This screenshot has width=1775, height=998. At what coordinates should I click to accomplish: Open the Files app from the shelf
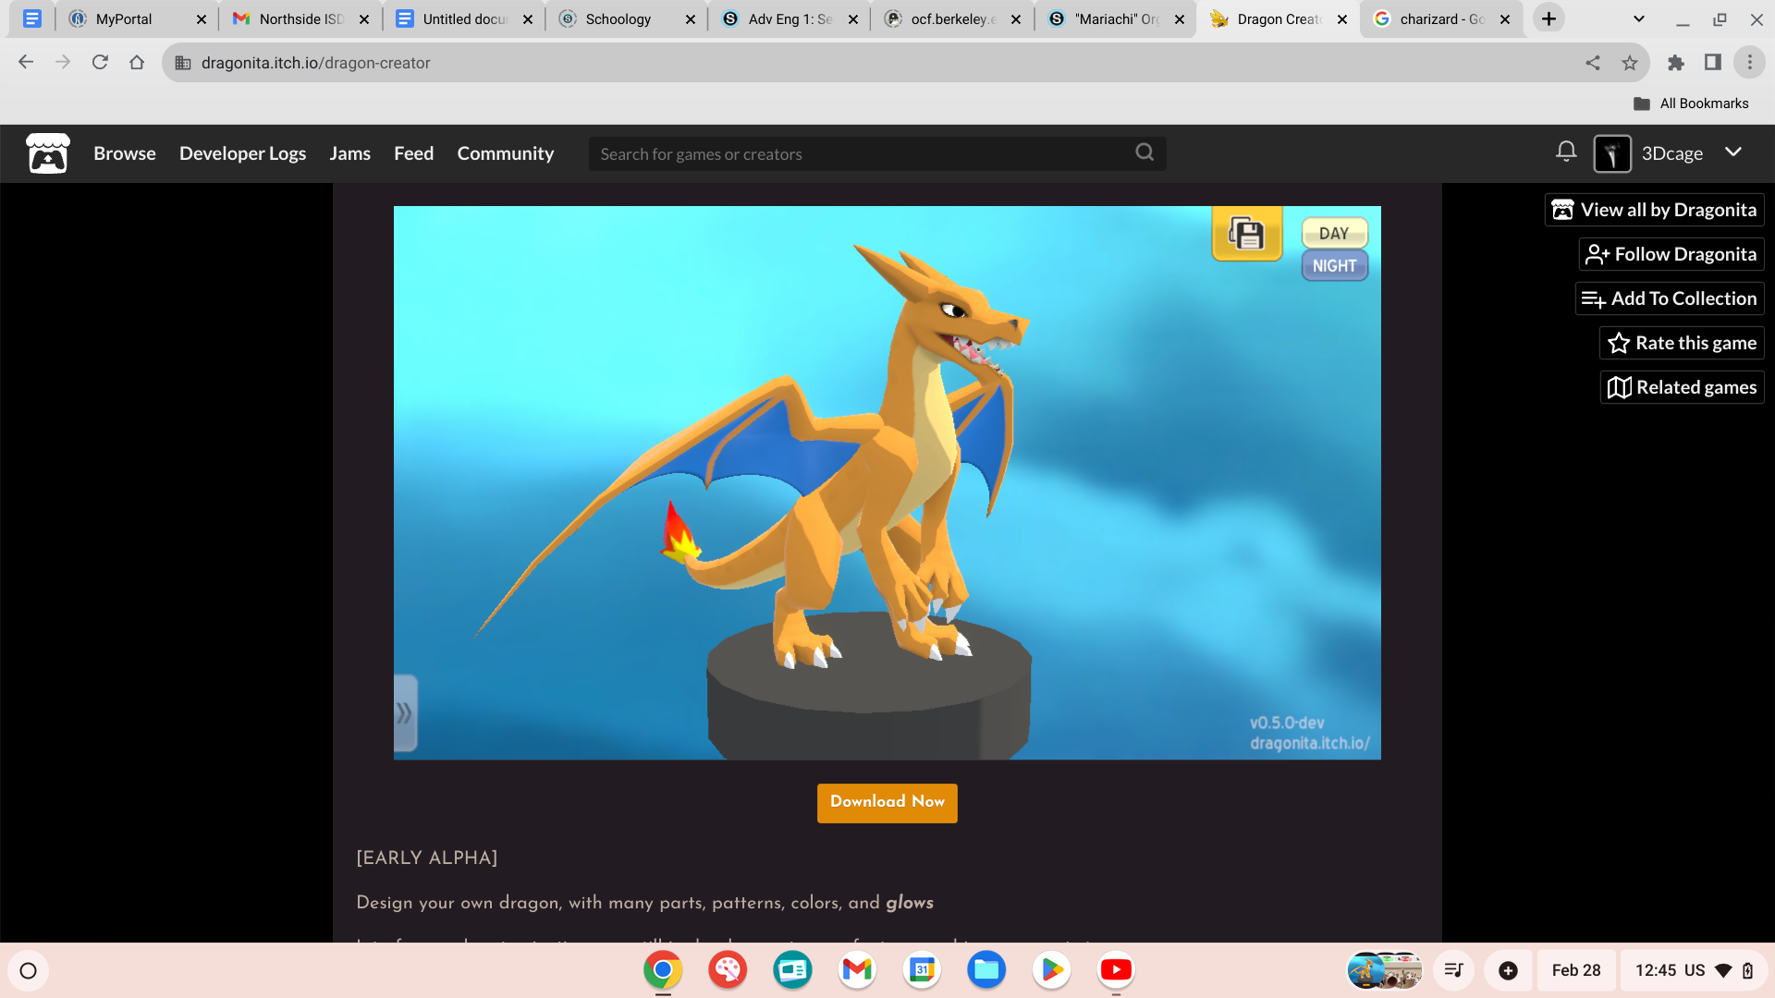pos(986,970)
